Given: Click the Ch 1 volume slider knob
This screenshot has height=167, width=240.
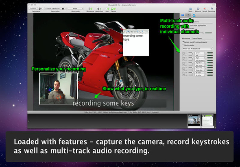Looking at the screenshot, I should pyautogui.click(x=192, y=53).
